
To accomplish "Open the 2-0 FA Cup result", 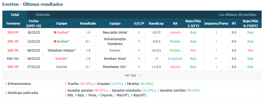I will click(x=88, y=58).
